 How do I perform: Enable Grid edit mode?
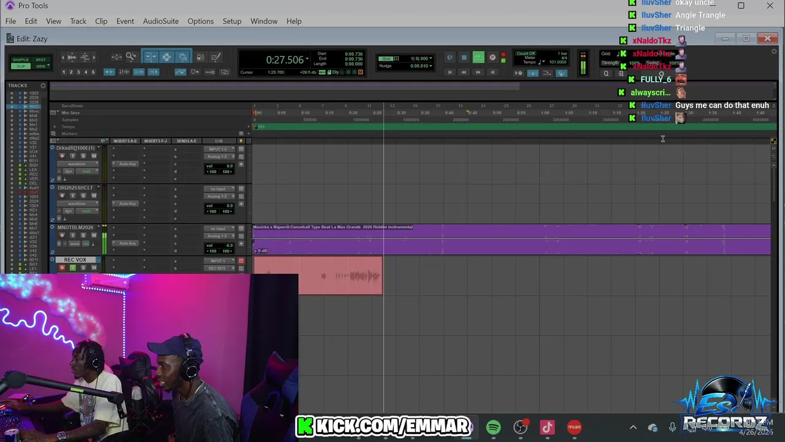coord(40,66)
